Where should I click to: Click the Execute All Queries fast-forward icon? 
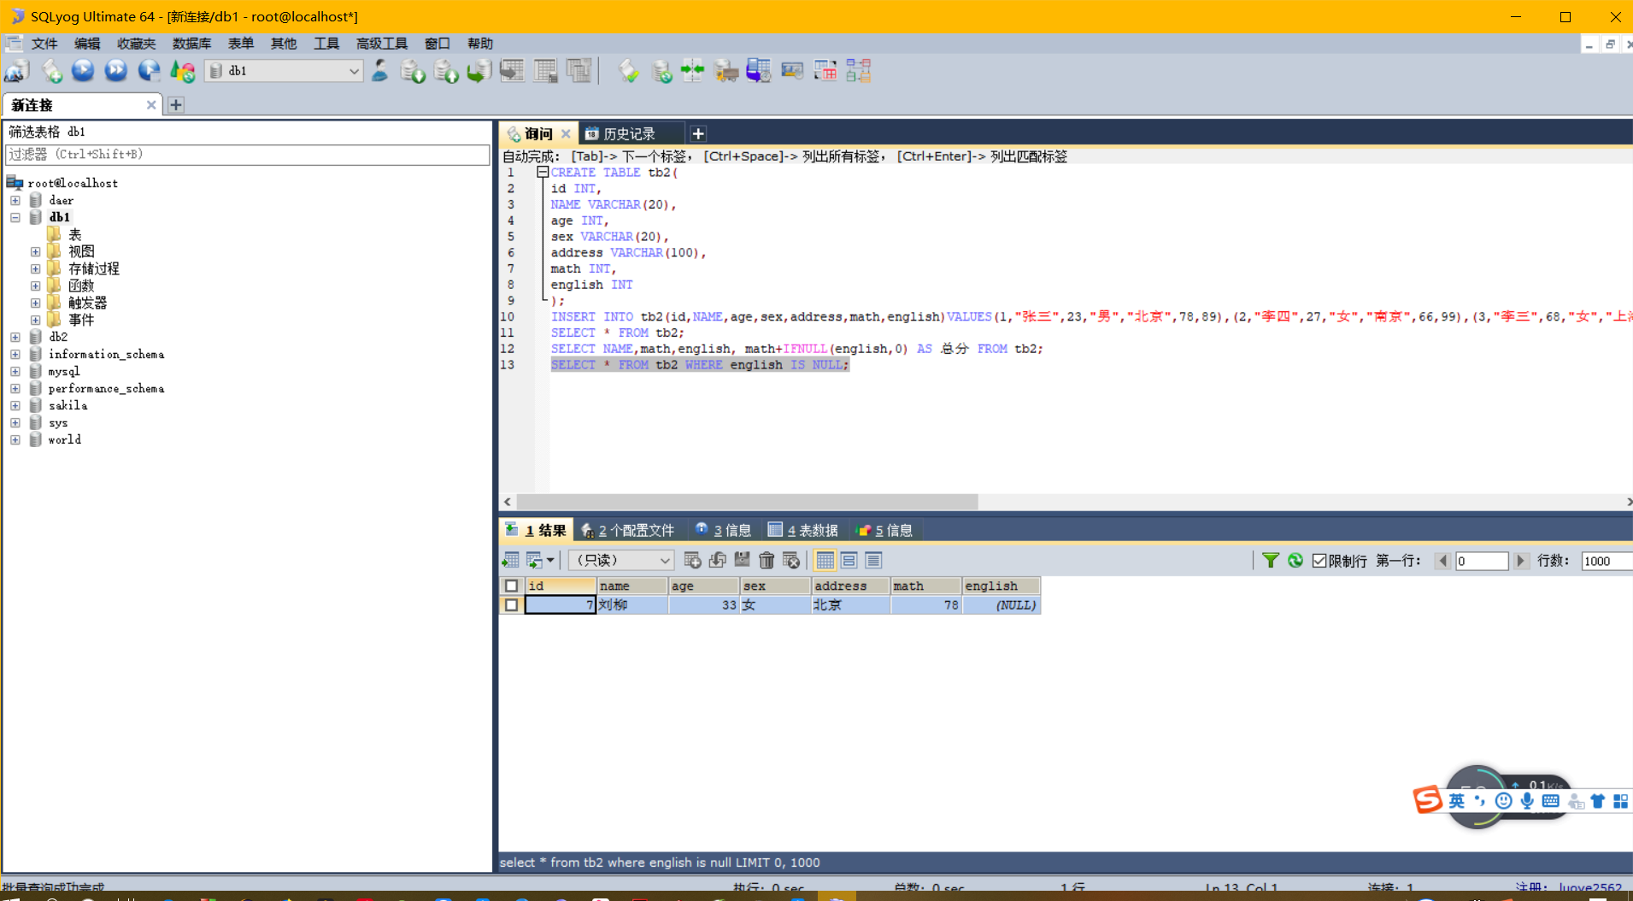[116, 71]
